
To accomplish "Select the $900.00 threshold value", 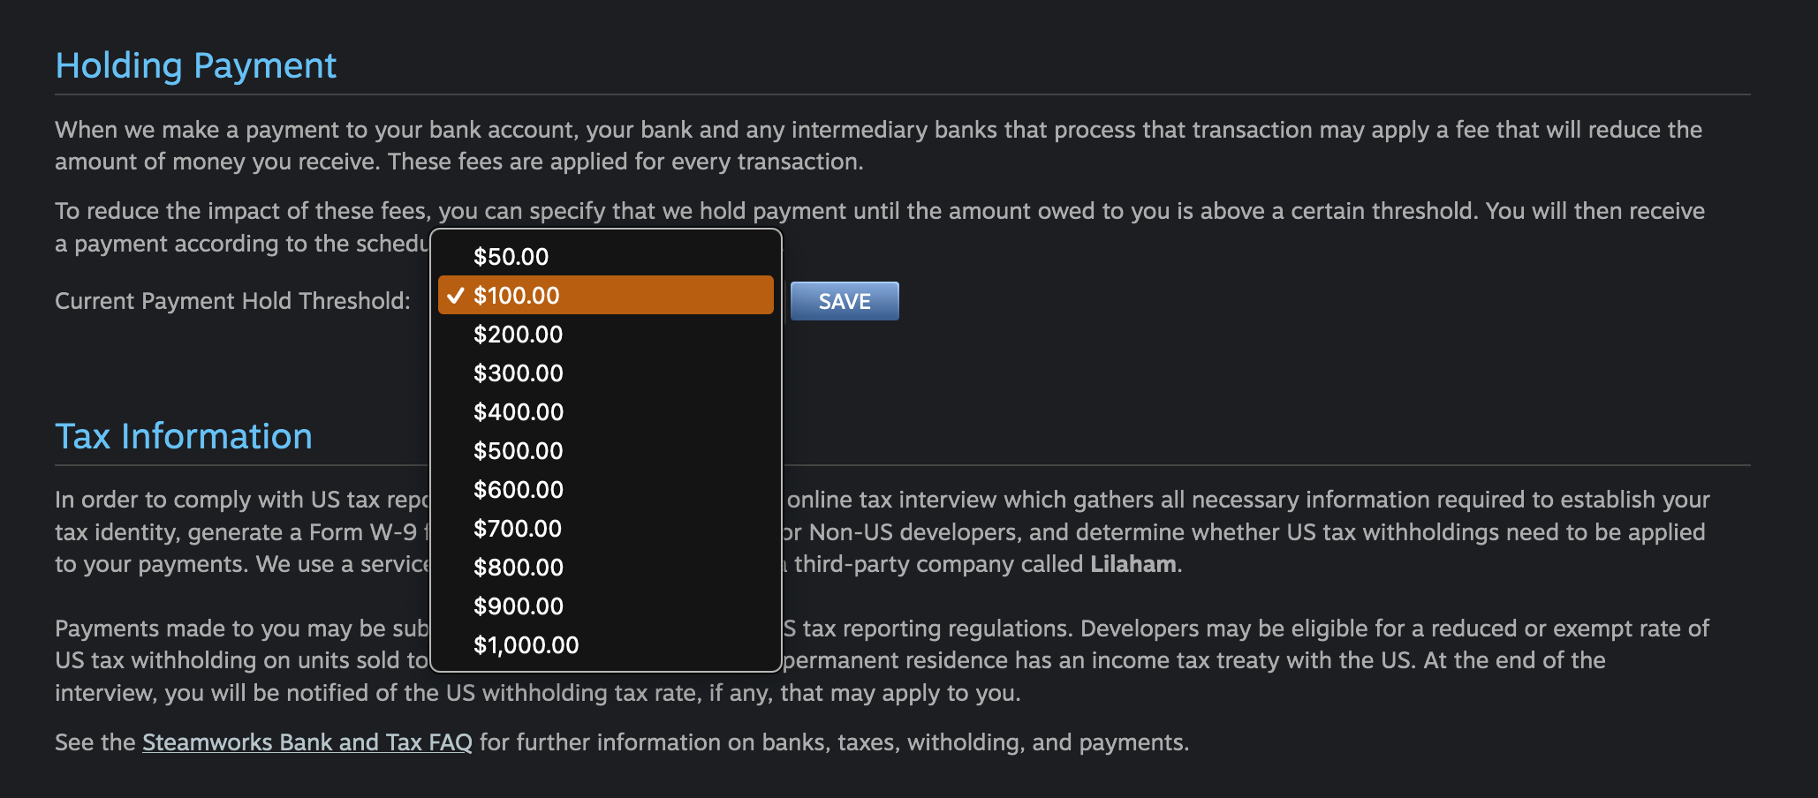I will tap(519, 606).
